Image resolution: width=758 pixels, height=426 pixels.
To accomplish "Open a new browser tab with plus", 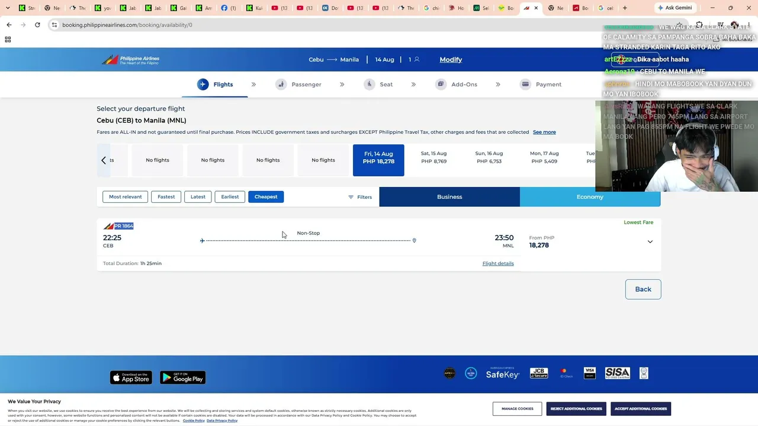I will pyautogui.click(x=625, y=8).
